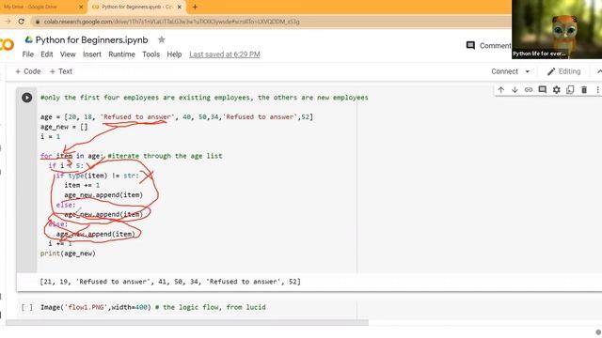Open more cell actions menu
This screenshot has height=338, width=602.
(x=597, y=90)
